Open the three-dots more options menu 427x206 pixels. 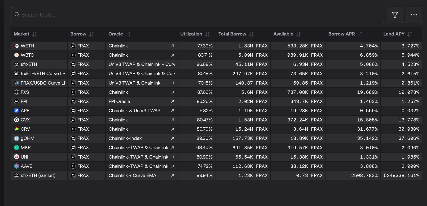[414, 15]
